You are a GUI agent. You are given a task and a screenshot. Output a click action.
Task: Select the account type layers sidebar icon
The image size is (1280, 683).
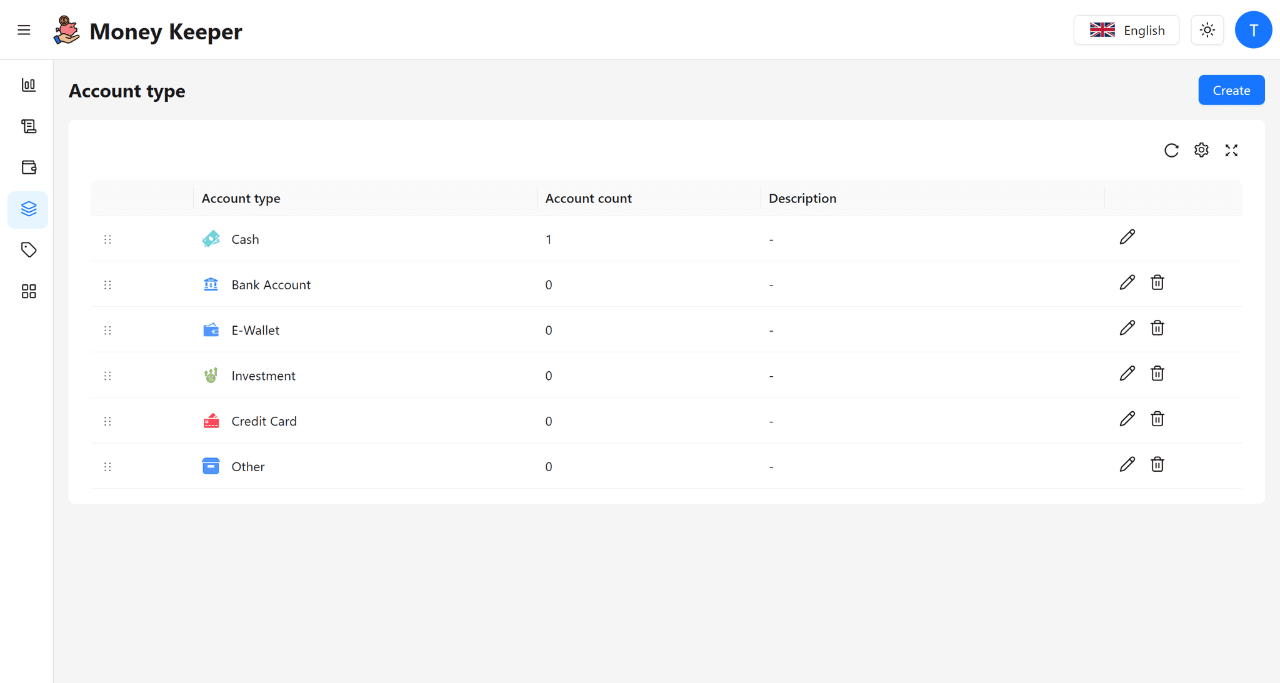click(29, 209)
